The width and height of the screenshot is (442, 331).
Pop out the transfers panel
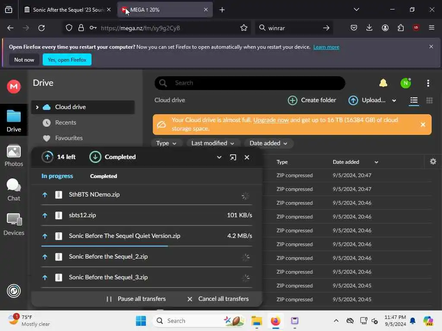click(x=233, y=157)
